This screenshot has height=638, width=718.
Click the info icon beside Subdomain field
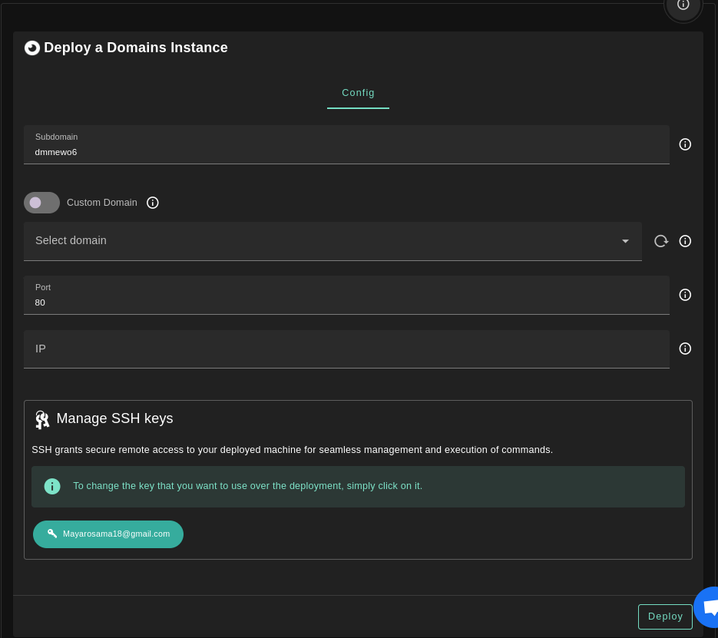pyautogui.click(x=684, y=144)
